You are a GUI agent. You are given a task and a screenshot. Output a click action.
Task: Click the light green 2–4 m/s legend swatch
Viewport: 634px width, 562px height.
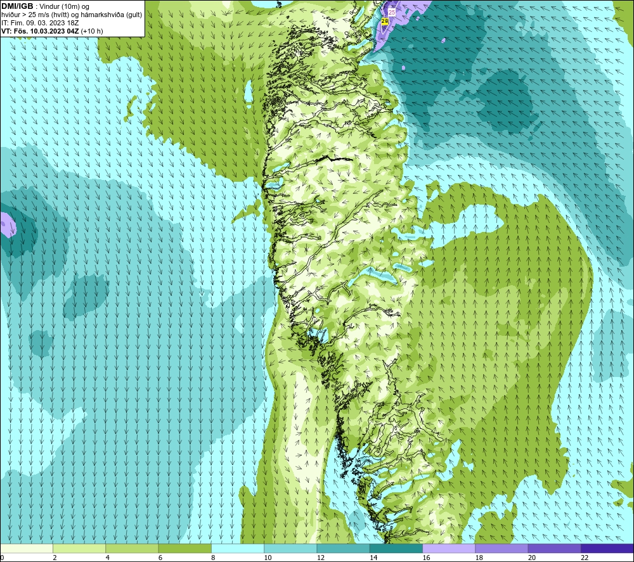coord(79,548)
